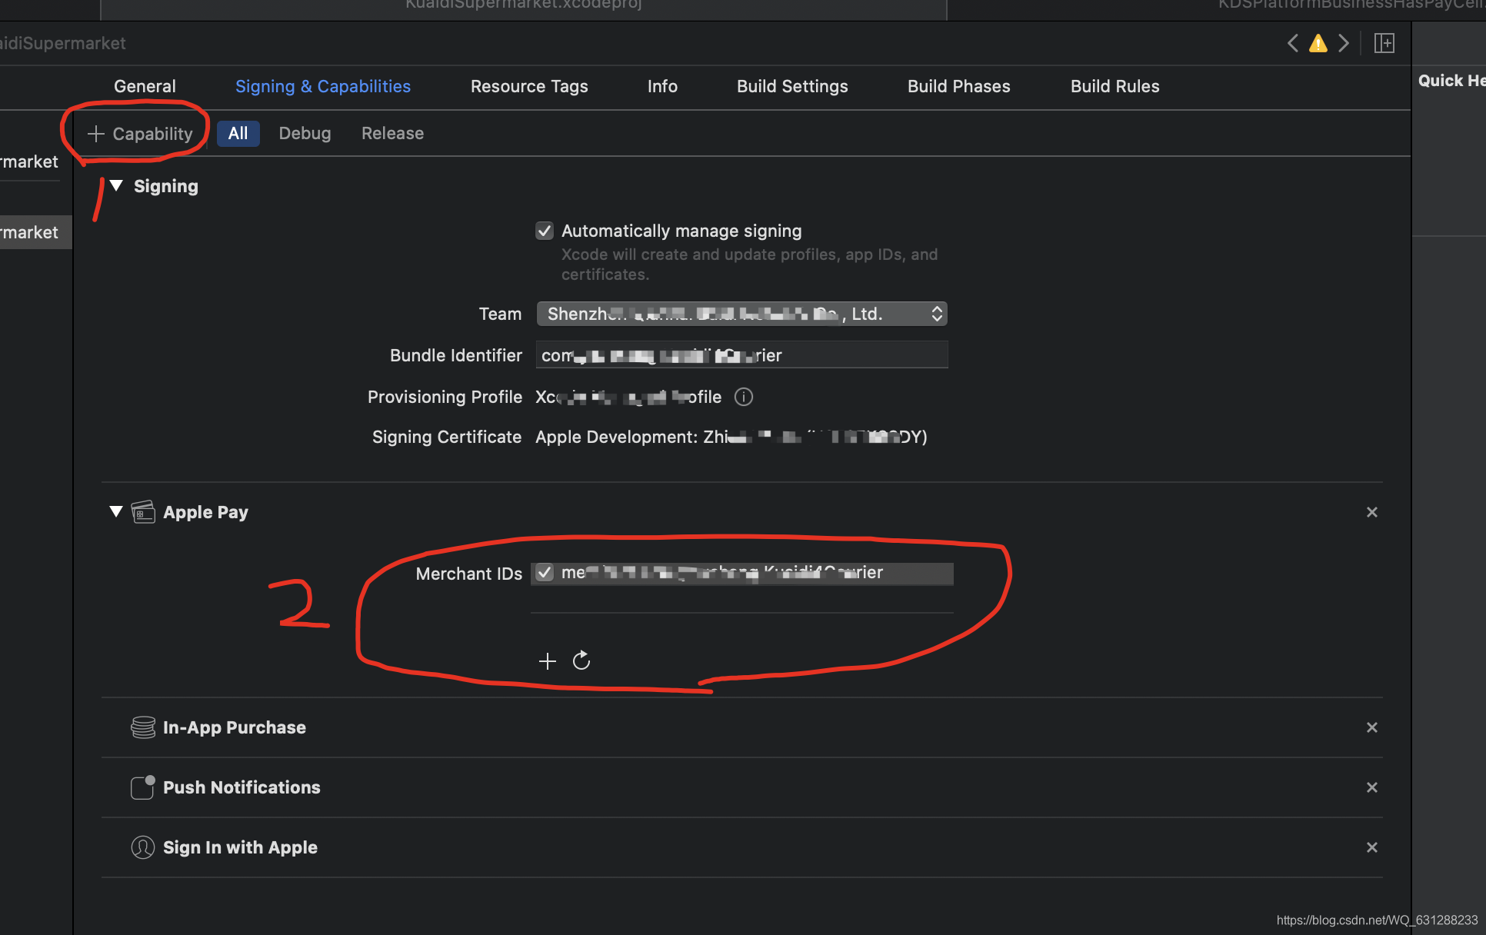Go to Build Phases tab
This screenshot has width=1486, height=935.
959,86
